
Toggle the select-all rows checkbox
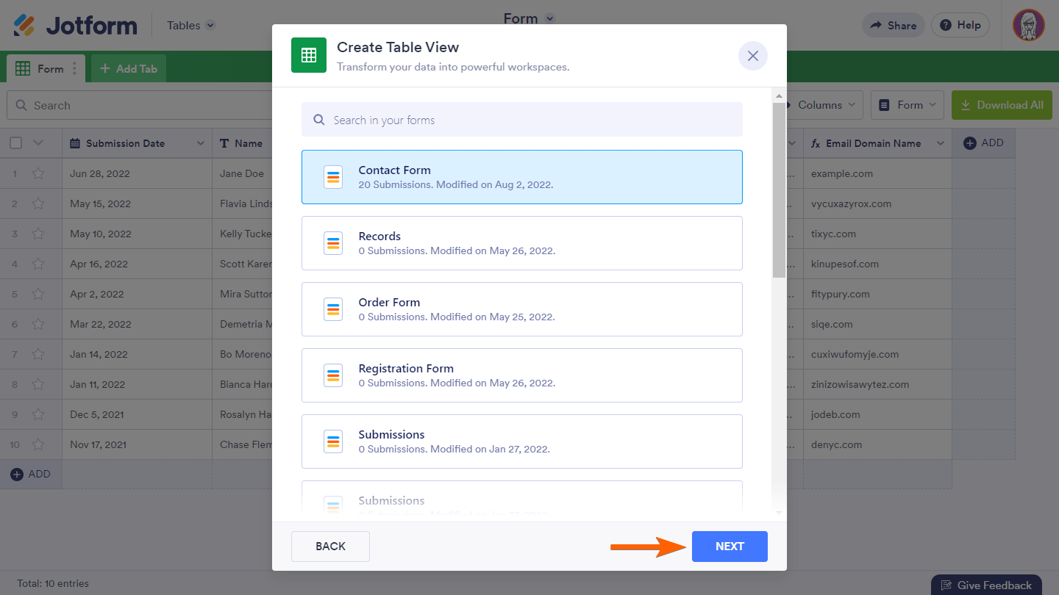pos(16,143)
